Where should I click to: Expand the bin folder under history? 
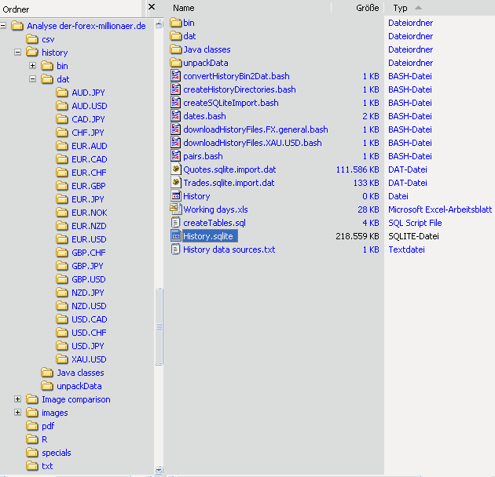(x=32, y=66)
